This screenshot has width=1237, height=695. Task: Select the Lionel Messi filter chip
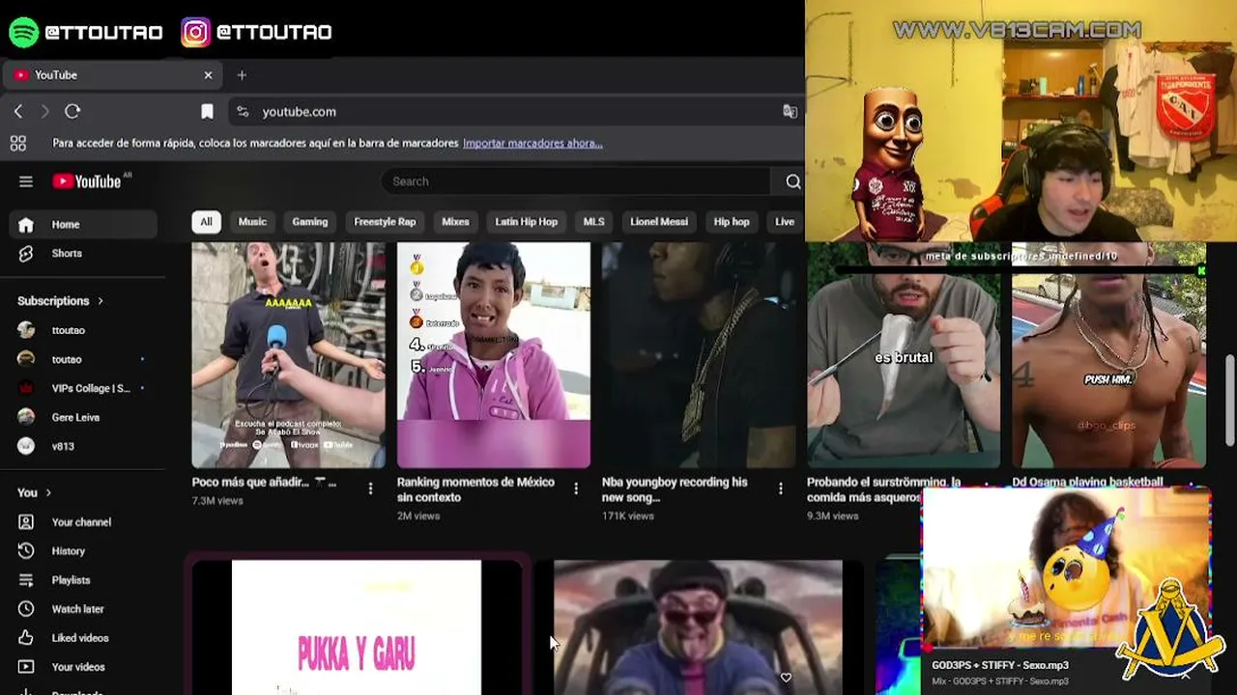click(x=659, y=222)
